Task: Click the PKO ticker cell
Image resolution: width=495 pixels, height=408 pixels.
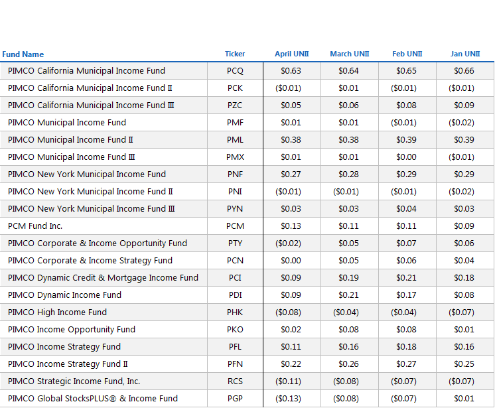Action: pos(235,330)
